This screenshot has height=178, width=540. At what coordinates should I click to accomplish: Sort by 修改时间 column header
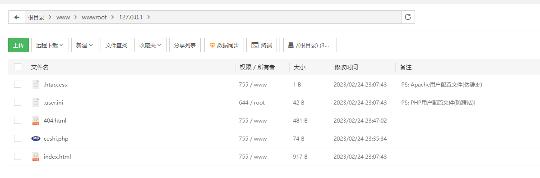346,67
